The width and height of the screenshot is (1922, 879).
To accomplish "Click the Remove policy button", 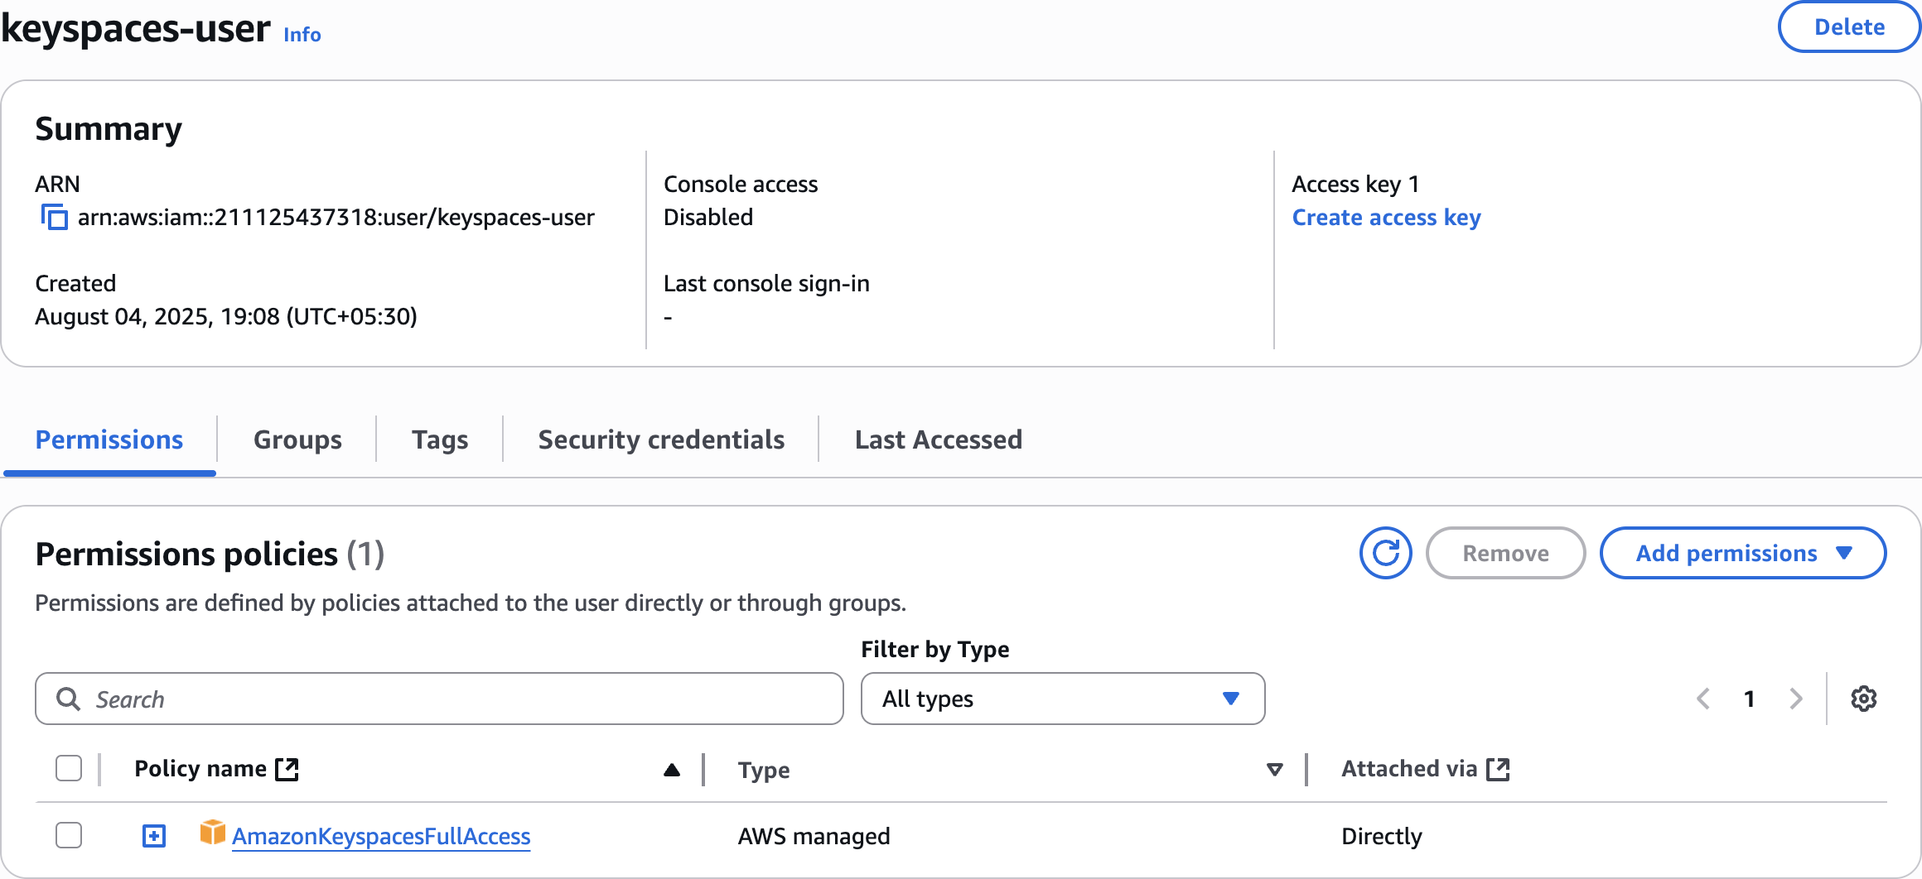I will tap(1505, 553).
